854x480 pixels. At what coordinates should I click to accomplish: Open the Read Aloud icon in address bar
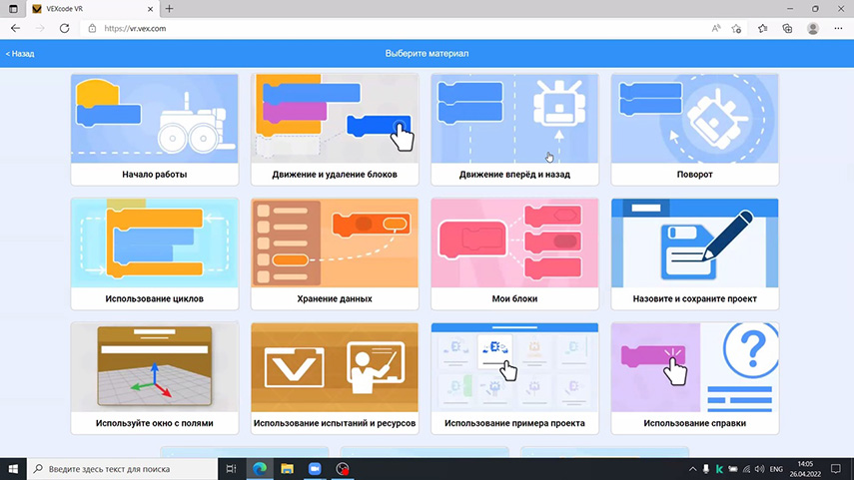pyautogui.click(x=716, y=29)
